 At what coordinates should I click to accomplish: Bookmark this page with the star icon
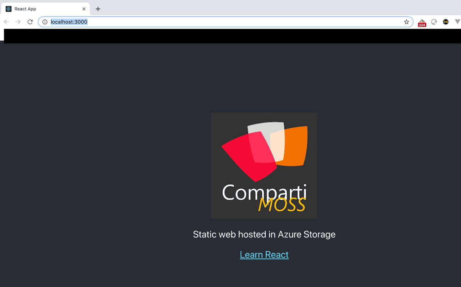tap(406, 22)
